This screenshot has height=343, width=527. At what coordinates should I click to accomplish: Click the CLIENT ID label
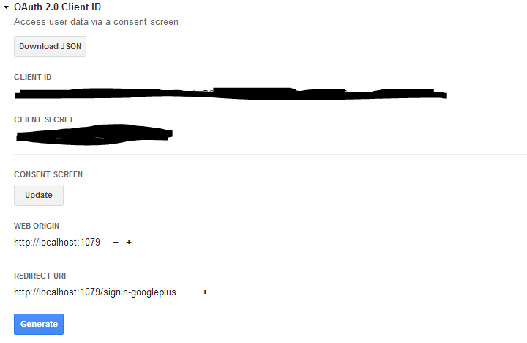point(33,77)
